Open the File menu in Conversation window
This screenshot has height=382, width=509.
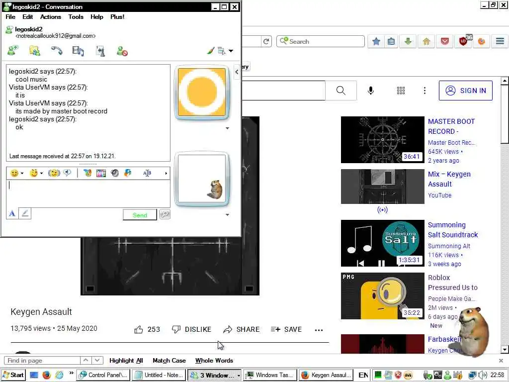(x=10, y=17)
